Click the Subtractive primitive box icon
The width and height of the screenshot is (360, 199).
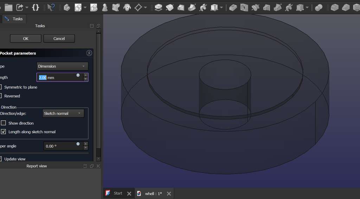[x=300, y=8]
